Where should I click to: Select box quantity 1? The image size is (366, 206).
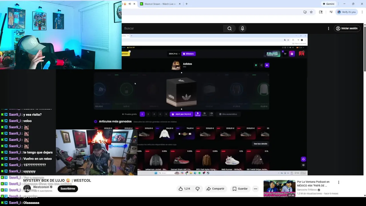[142, 114]
